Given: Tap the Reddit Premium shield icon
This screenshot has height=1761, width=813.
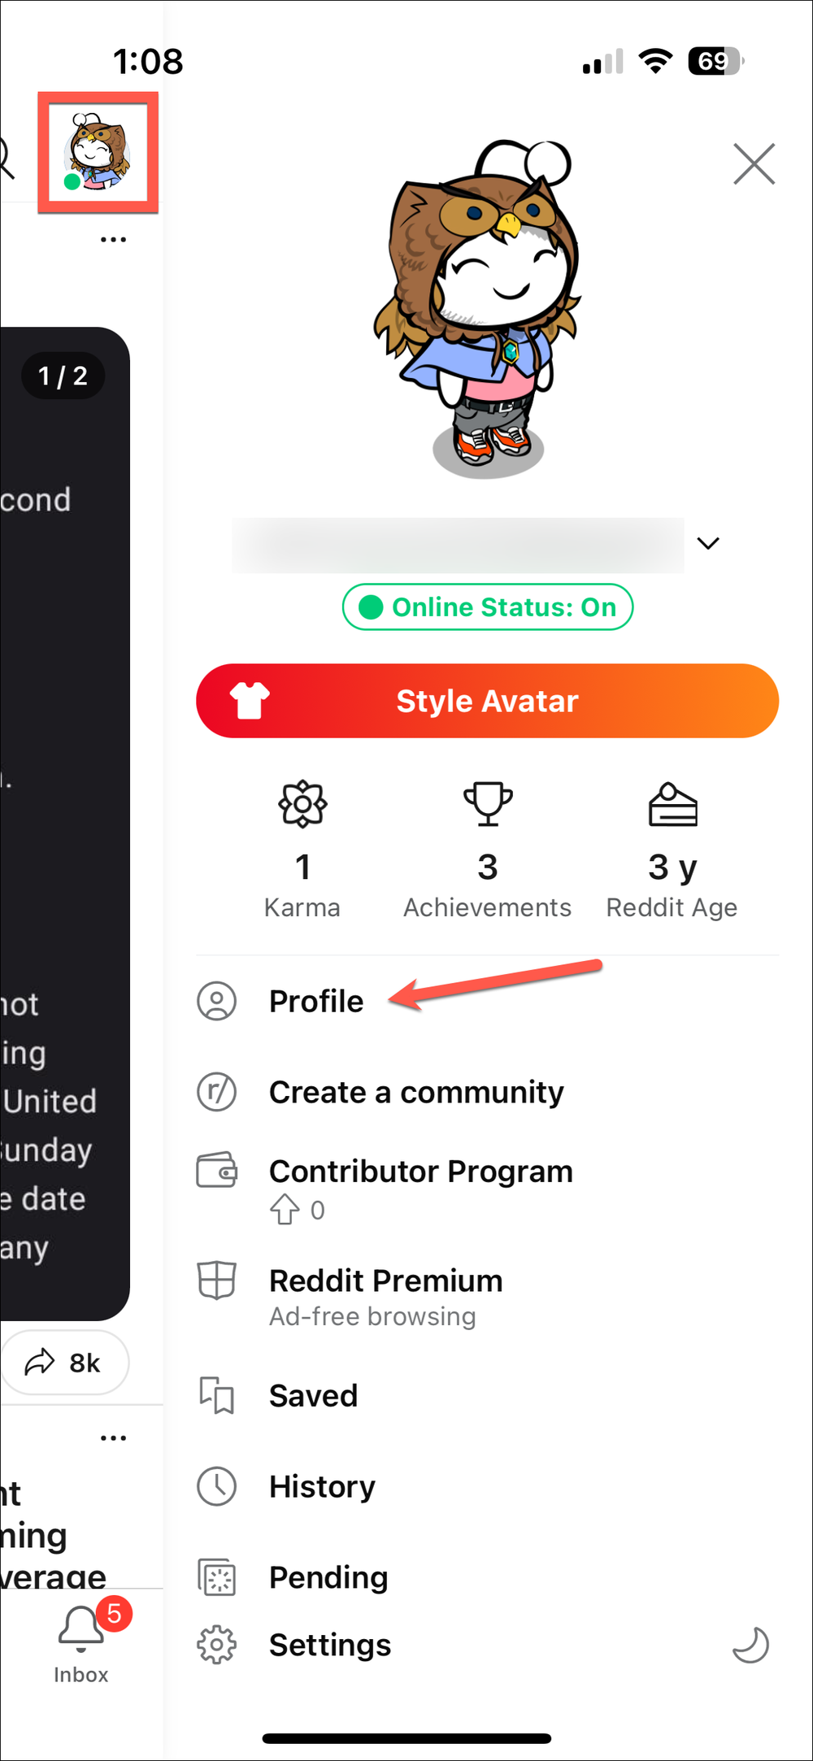Looking at the screenshot, I should click(x=215, y=1281).
